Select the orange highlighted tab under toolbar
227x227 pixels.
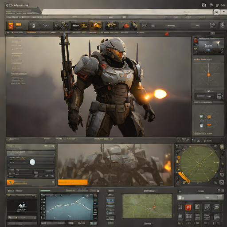[31, 32]
